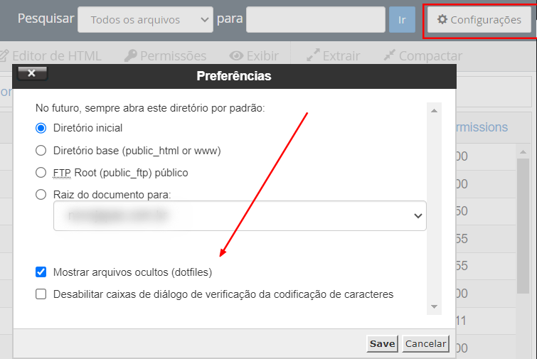Click the key icon beside Permissões

pyautogui.click(x=130, y=55)
